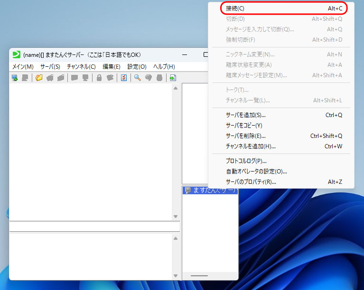This screenshot has width=364, height=290.
Task: Open 自動オペレータの設定(O)... menu entry
Action: pos(256,172)
